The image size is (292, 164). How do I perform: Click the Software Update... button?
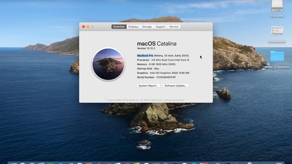(175, 86)
